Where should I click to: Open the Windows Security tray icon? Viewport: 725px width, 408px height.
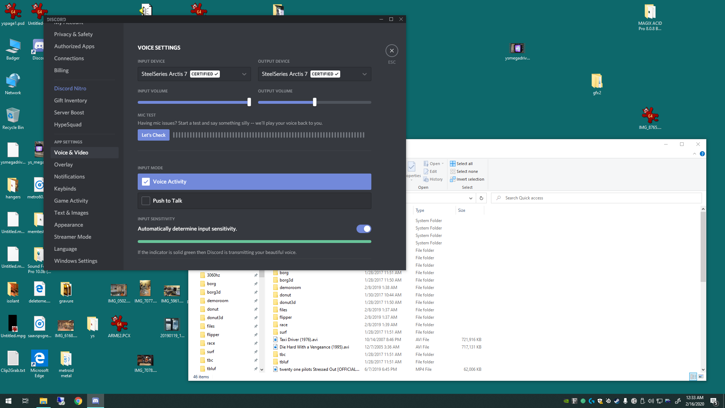600,401
